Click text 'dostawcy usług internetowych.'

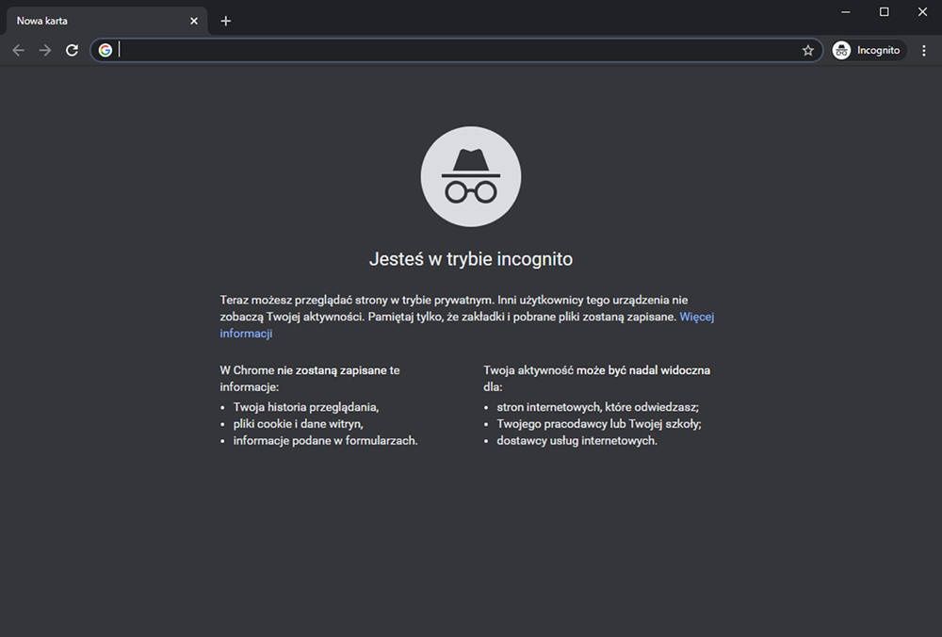coord(577,440)
